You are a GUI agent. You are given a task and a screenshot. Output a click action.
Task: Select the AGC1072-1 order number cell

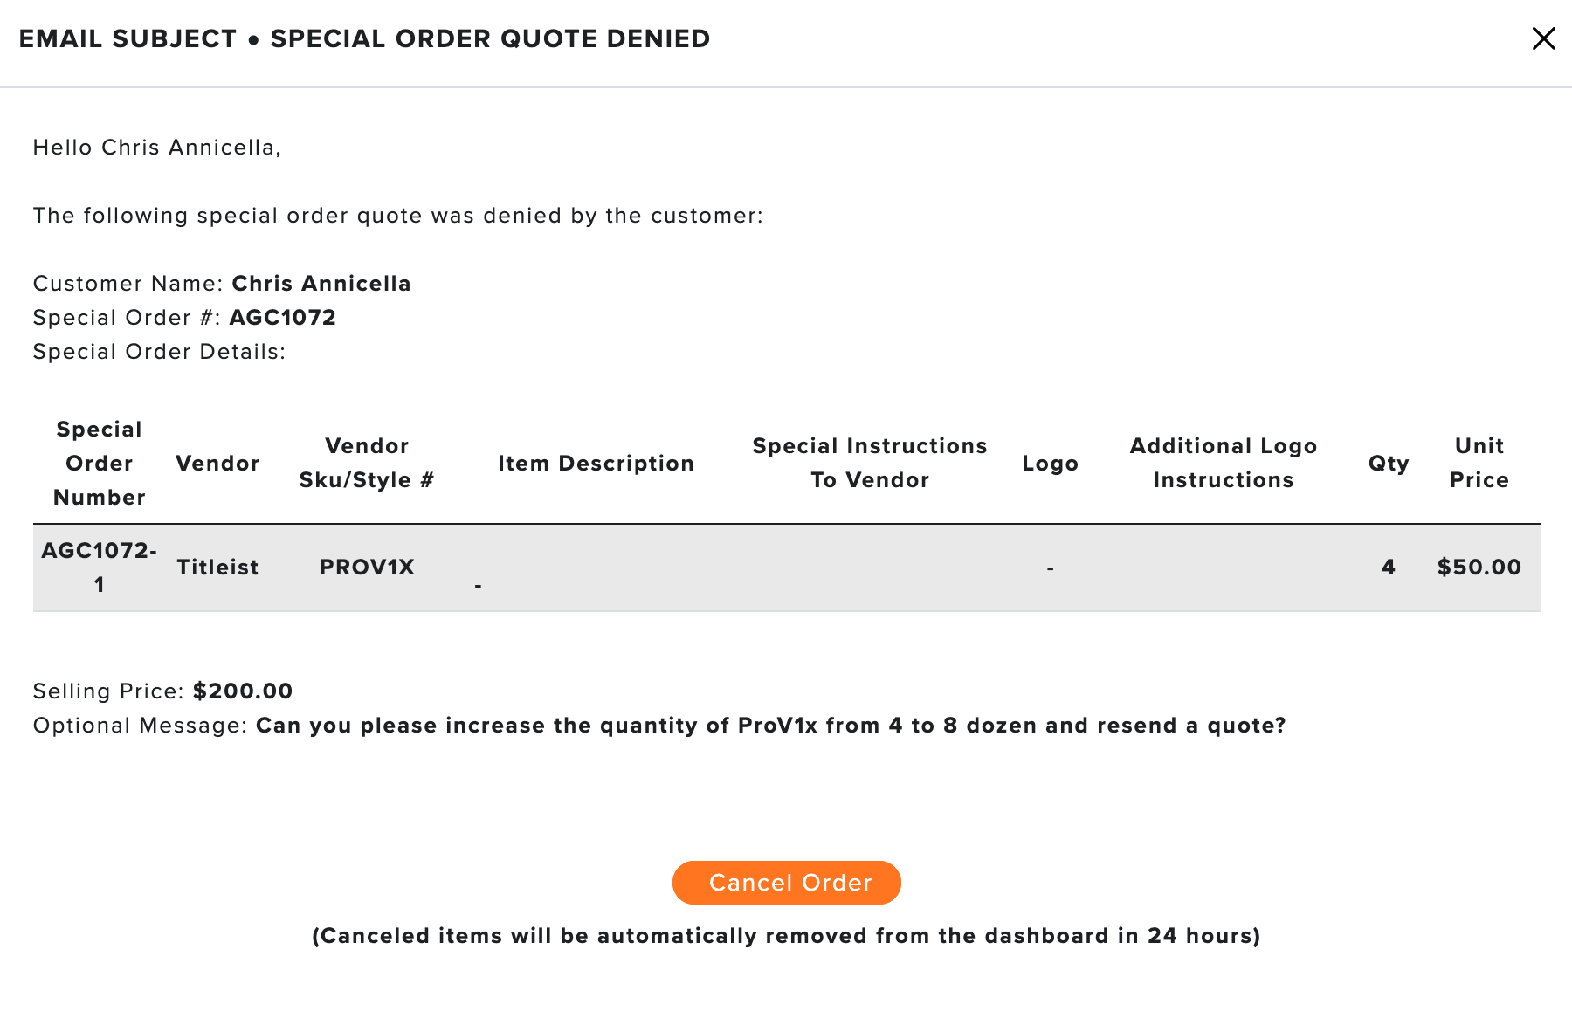[x=100, y=568]
